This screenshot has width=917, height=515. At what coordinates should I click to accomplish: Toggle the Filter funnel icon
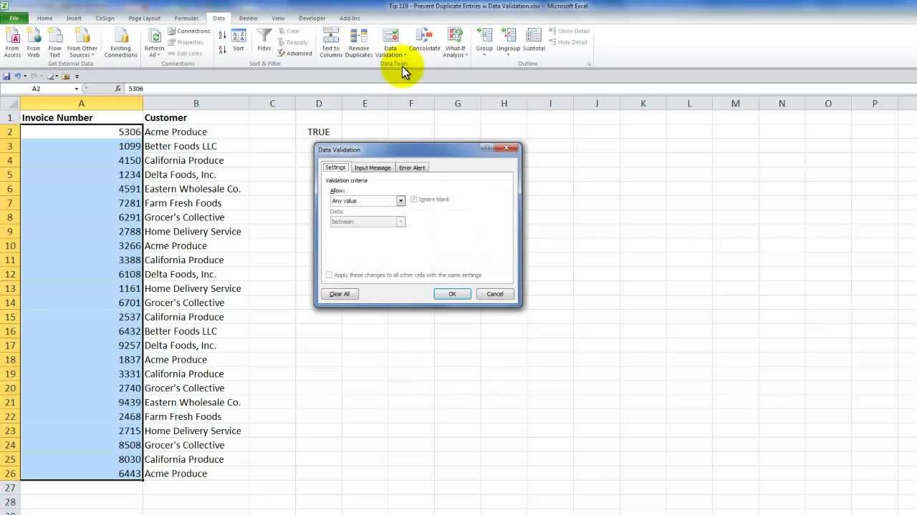[x=264, y=40]
